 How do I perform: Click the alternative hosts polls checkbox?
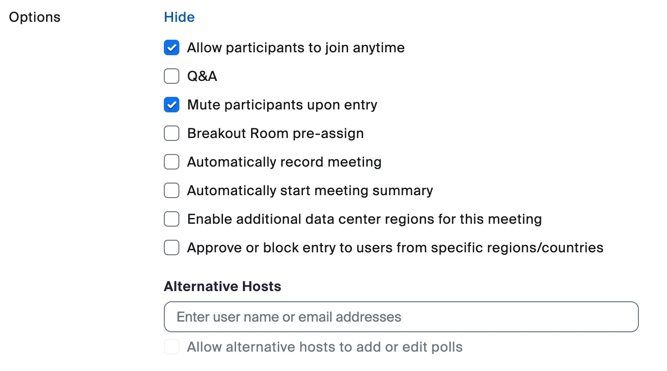[172, 347]
